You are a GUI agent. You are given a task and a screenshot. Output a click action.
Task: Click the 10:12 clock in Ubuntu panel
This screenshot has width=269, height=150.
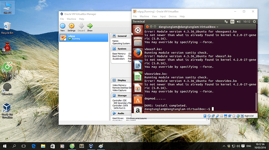(247, 22)
